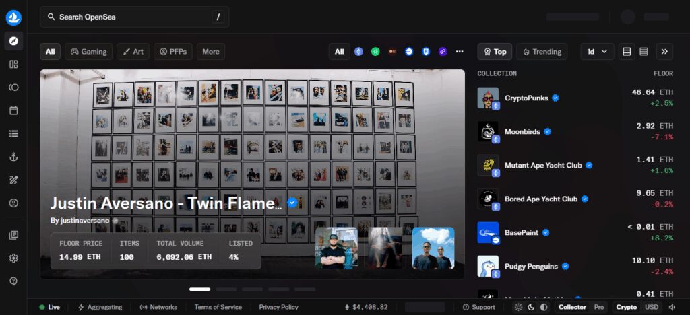Open the CryptoPunks collection row
The image size is (690, 315).
(x=575, y=98)
